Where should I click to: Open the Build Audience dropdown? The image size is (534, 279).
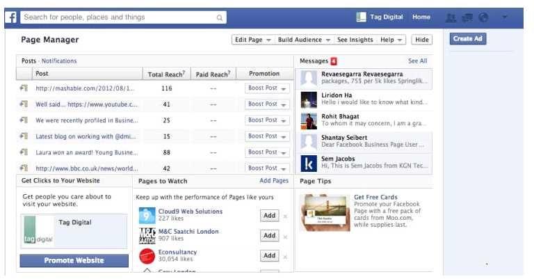pos(304,40)
